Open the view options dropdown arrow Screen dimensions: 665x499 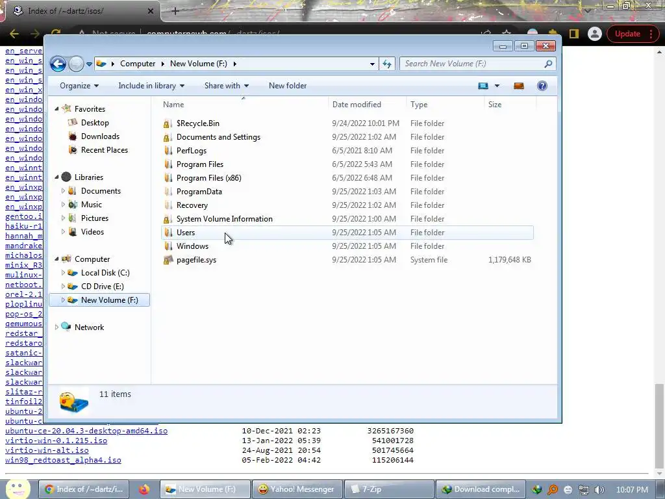point(497,86)
